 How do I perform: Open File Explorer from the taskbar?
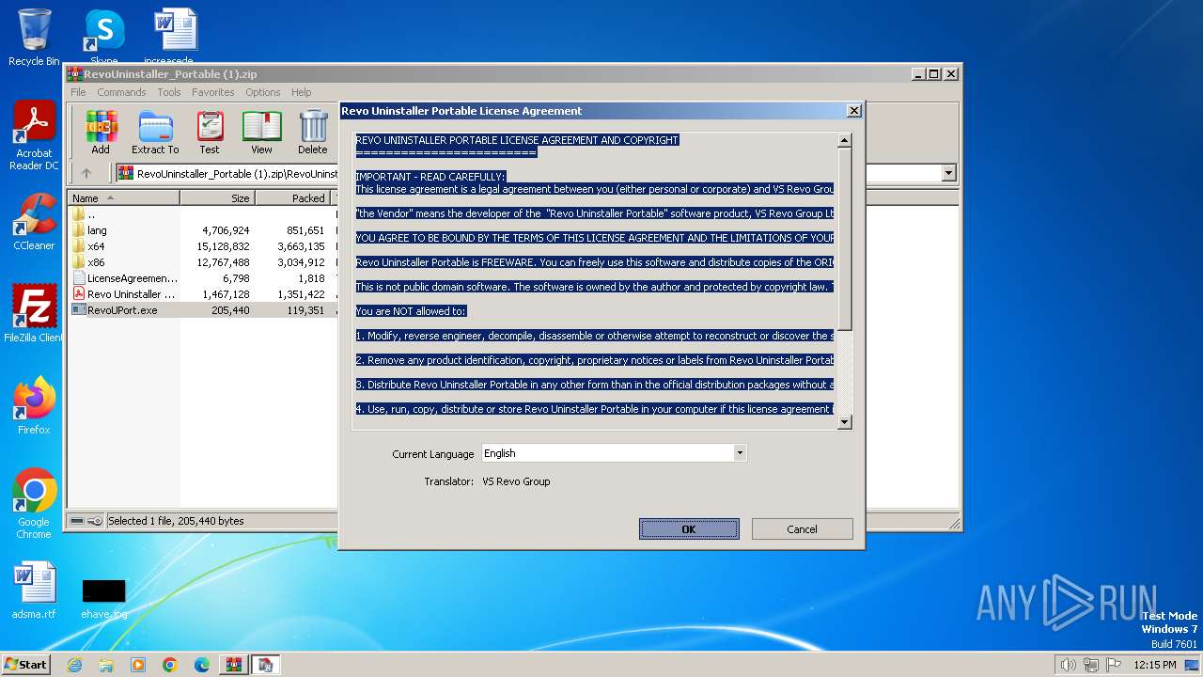(x=106, y=665)
